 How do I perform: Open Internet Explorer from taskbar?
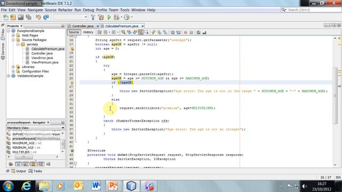[x=26, y=186]
